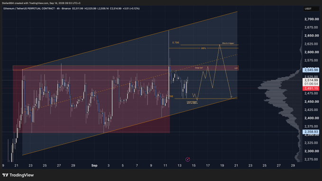
Task: Click the red 2,491.15 price tag
Action: point(311,89)
